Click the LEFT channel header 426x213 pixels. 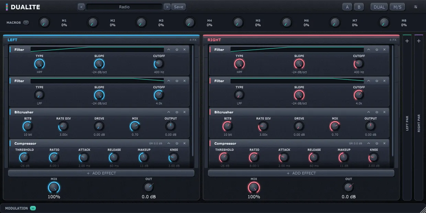point(101,40)
